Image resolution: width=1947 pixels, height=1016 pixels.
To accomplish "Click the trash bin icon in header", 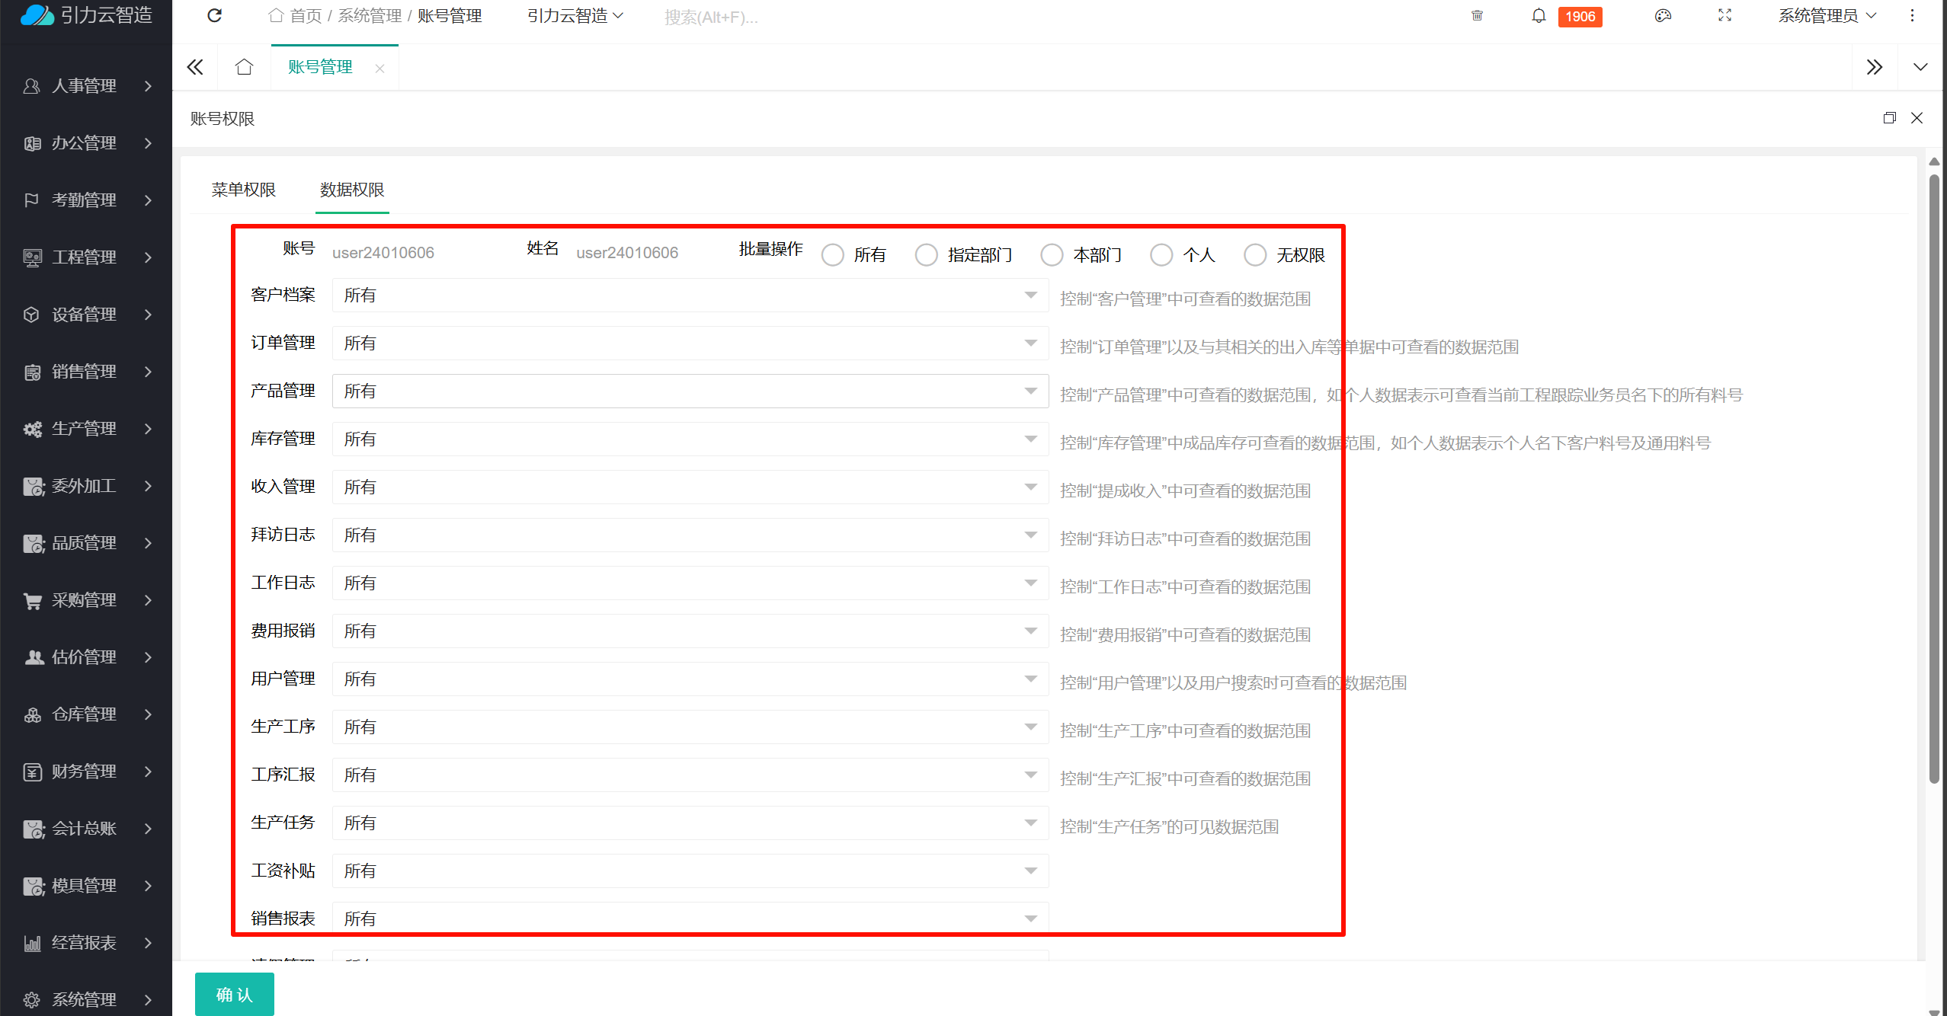I will click(1477, 16).
